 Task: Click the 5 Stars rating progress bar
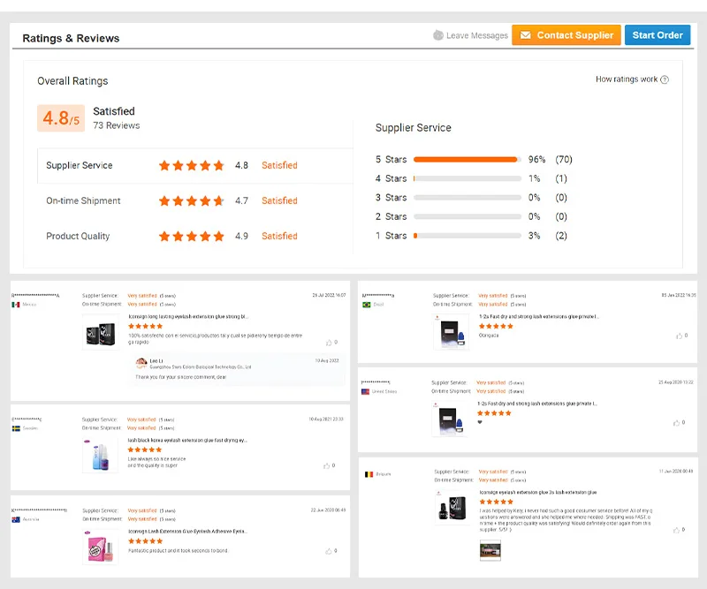[x=466, y=160]
